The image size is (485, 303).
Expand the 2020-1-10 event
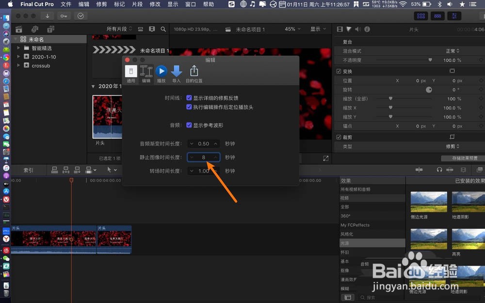18,57
